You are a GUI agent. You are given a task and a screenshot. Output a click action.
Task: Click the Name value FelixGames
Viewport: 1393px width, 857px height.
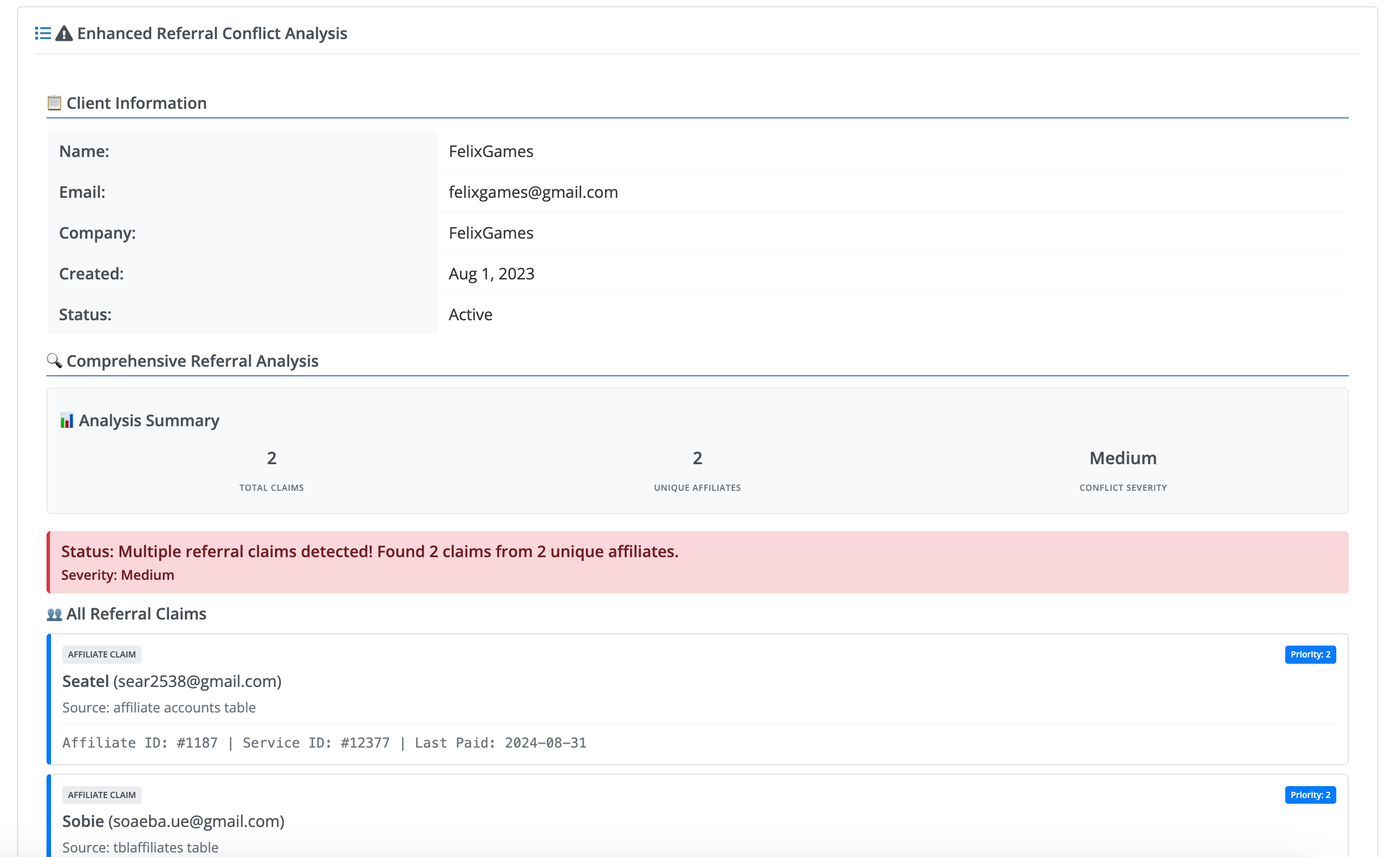coord(491,151)
